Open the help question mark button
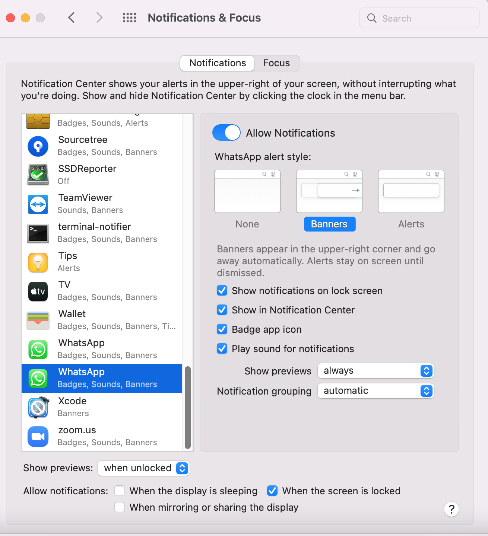This screenshot has height=536, width=488. pyautogui.click(x=451, y=509)
